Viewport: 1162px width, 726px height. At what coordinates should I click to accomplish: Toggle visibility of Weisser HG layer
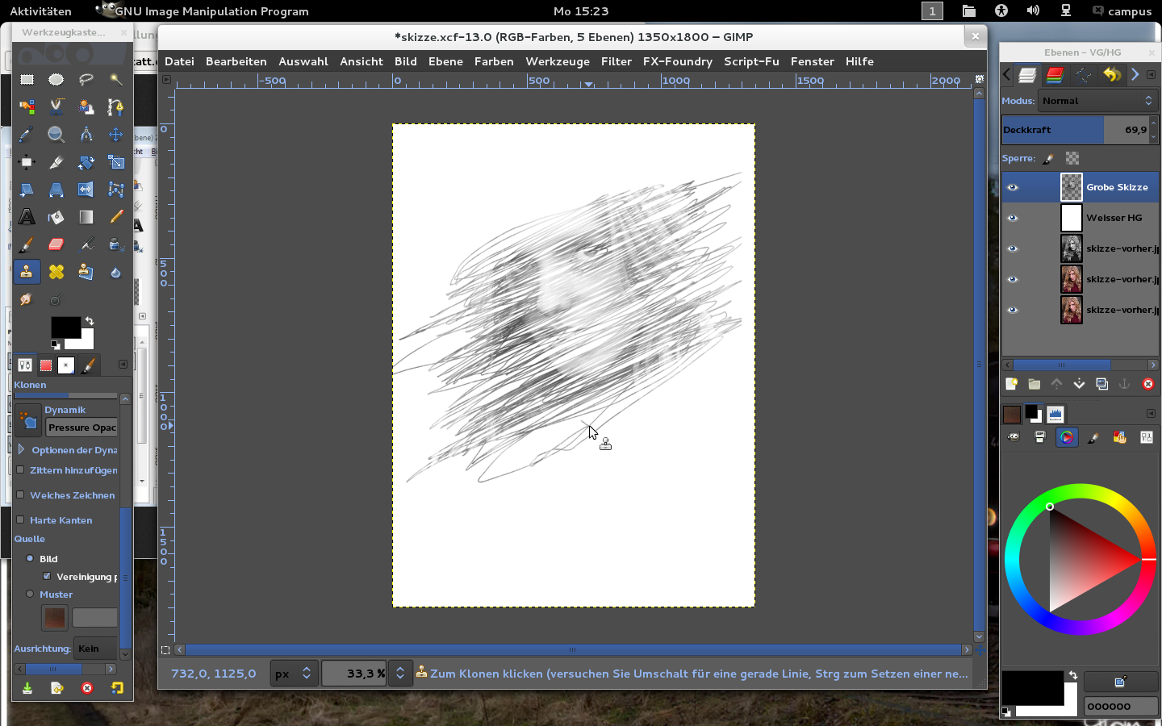[1013, 218]
